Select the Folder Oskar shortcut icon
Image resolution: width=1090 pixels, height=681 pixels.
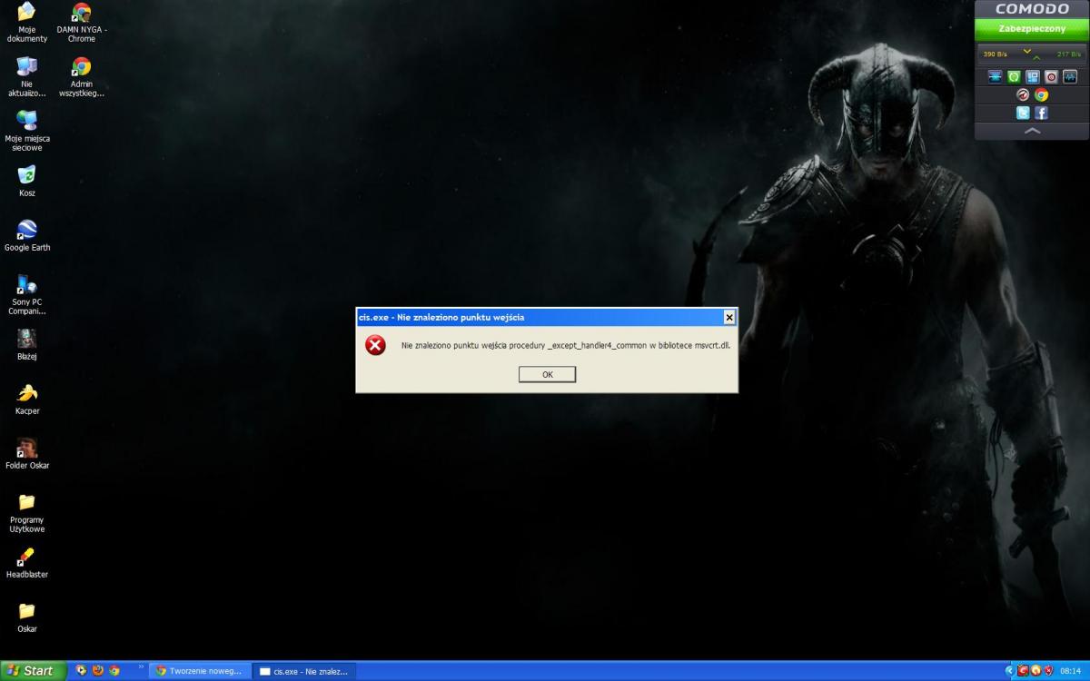(x=27, y=453)
